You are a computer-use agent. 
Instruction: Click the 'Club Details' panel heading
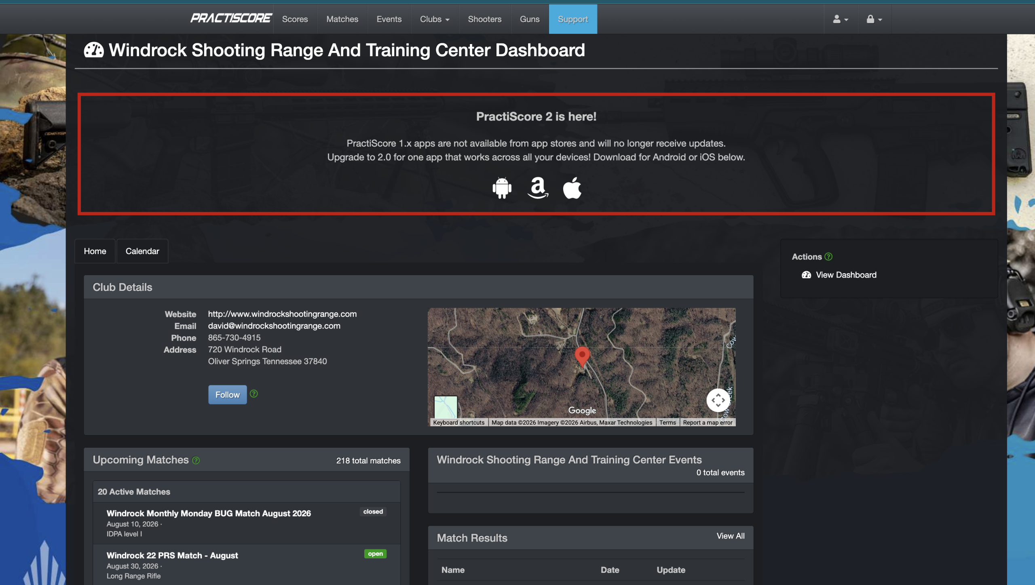click(x=123, y=287)
